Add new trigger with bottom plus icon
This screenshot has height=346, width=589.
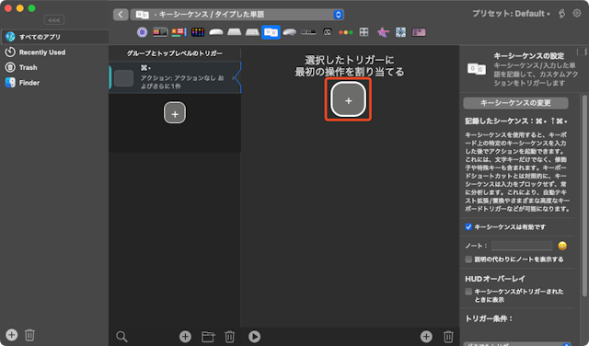pyautogui.click(x=185, y=337)
